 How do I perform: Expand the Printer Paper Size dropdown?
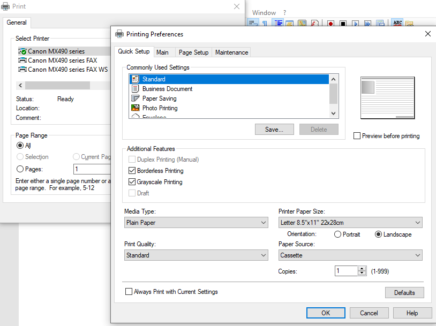point(350,223)
